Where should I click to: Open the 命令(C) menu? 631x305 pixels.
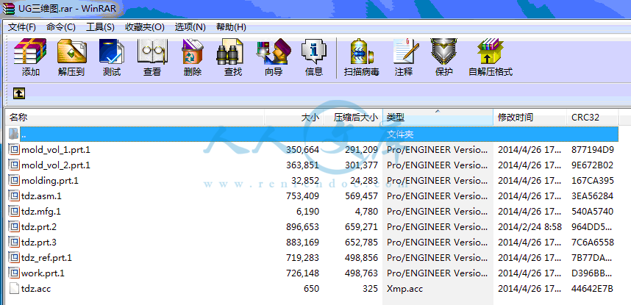(61, 27)
